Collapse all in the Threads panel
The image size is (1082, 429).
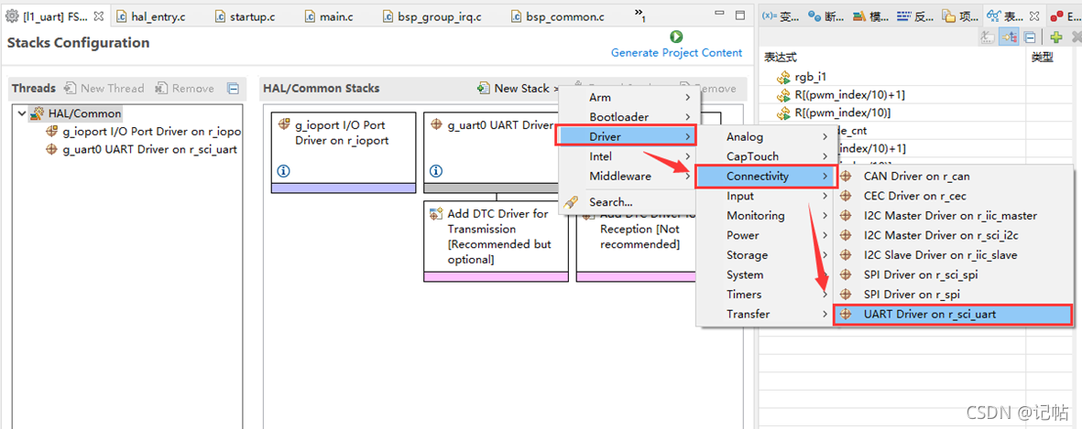pos(234,88)
